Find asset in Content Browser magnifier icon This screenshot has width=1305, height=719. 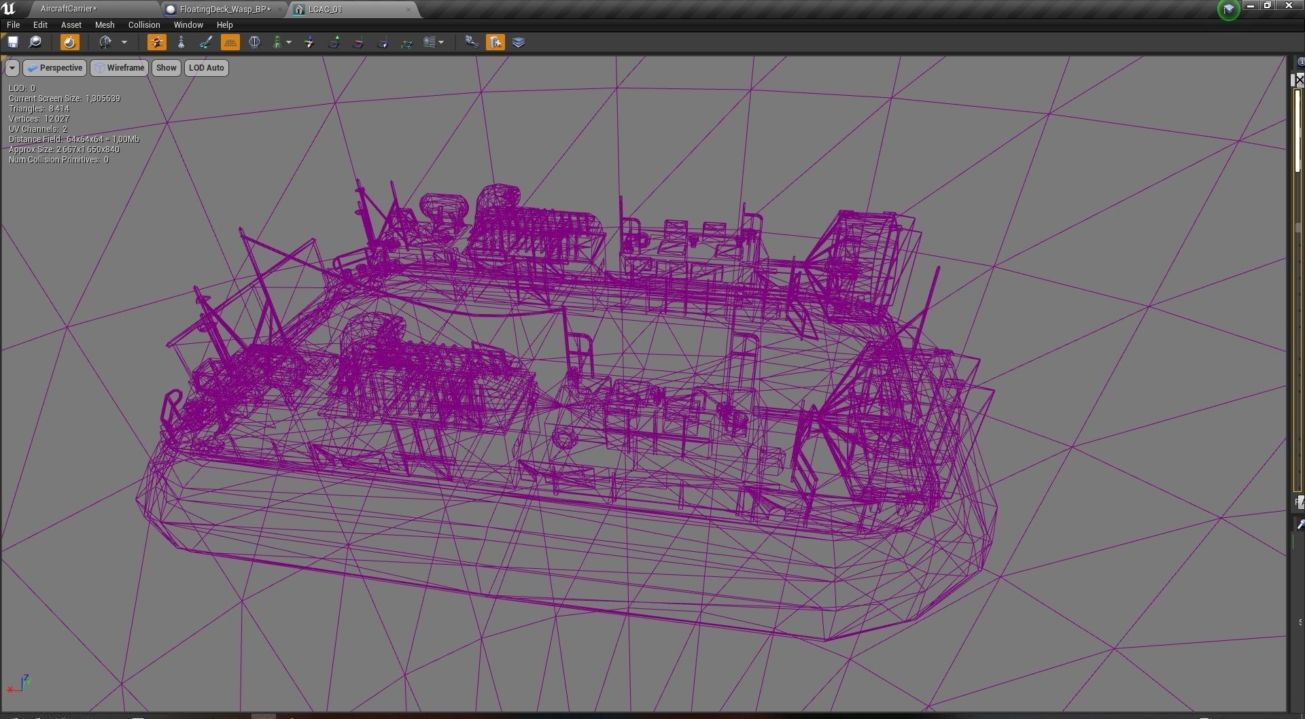point(35,42)
